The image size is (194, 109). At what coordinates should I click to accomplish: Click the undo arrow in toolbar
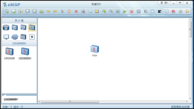tap(48, 11)
